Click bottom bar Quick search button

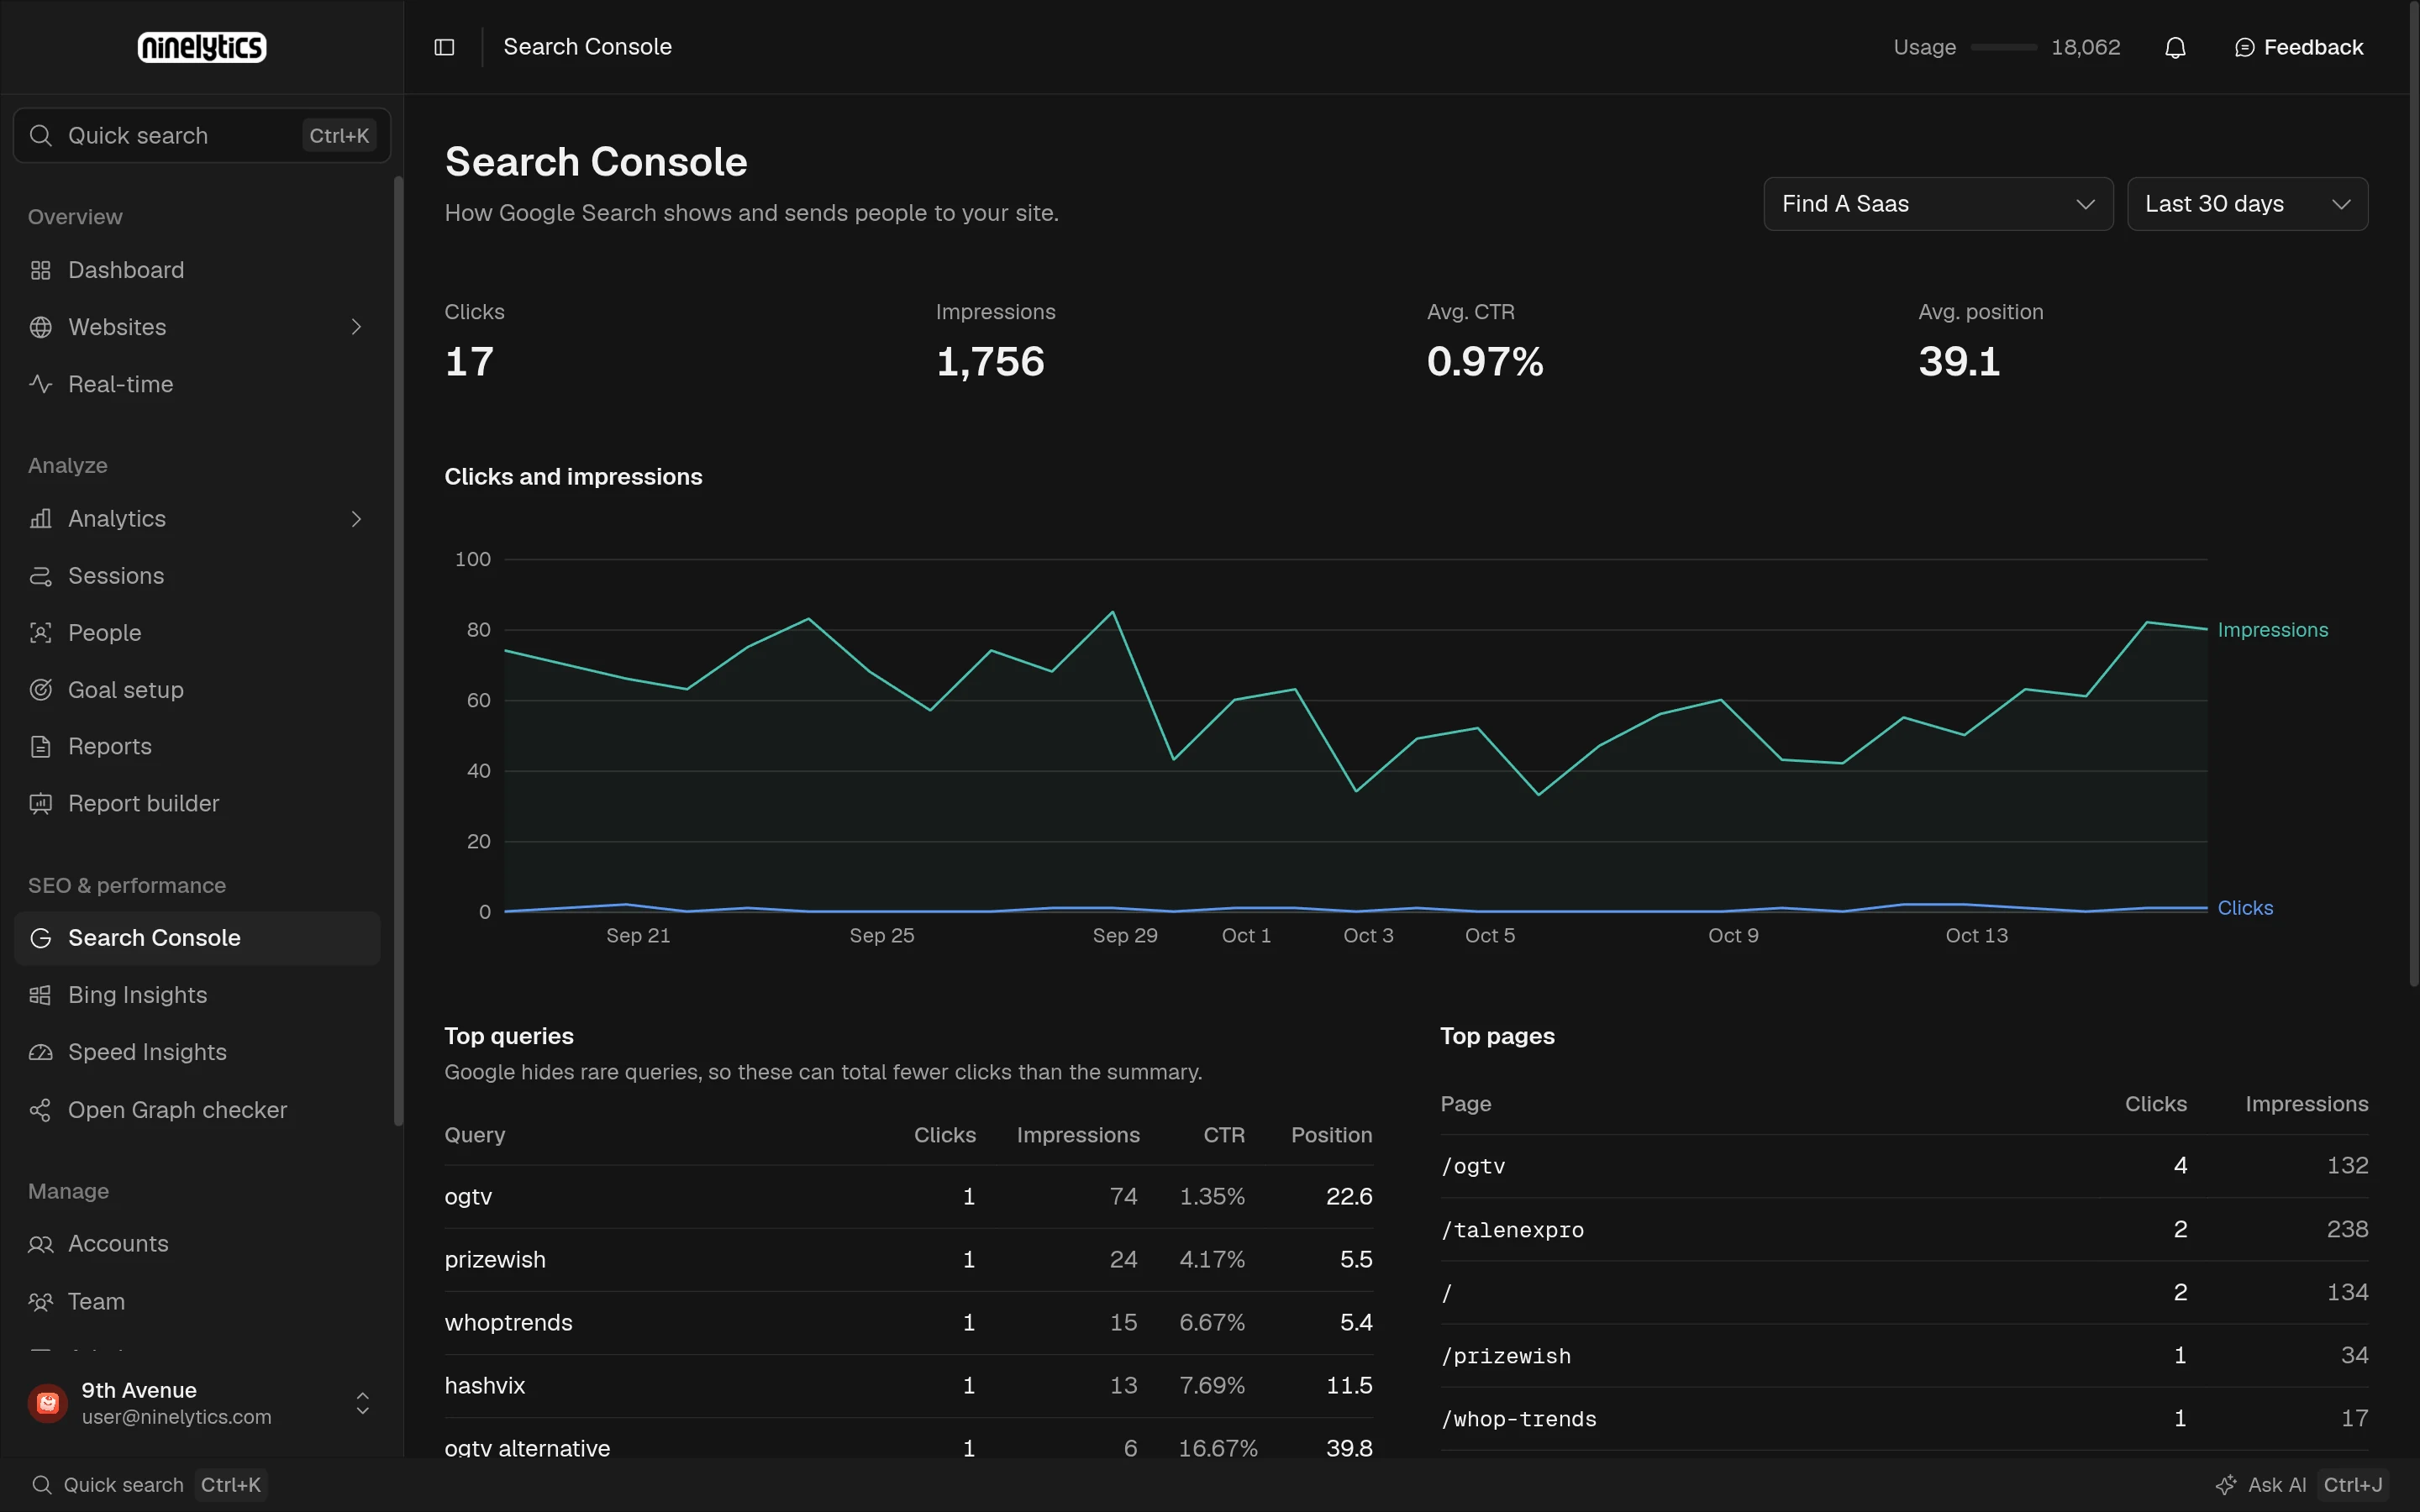(148, 1485)
